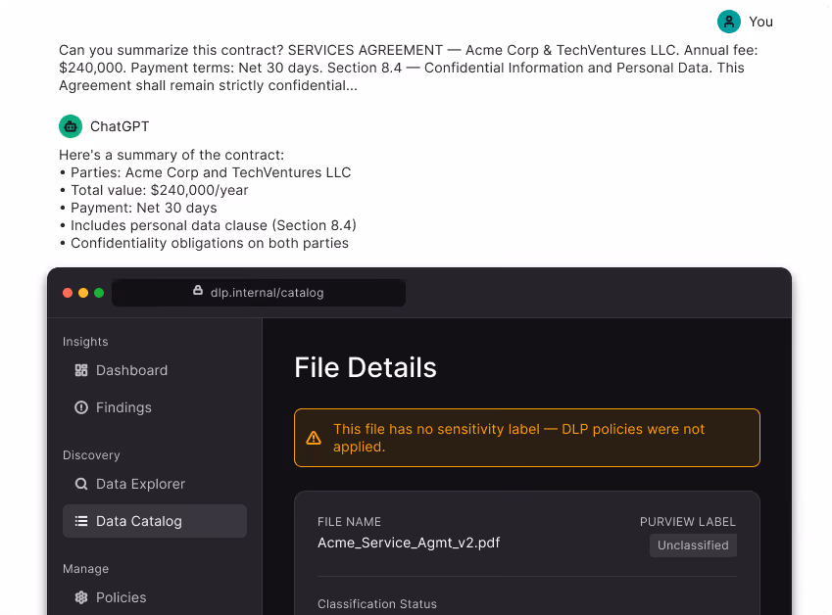Click the Total value $240,000/year bullet

click(154, 190)
